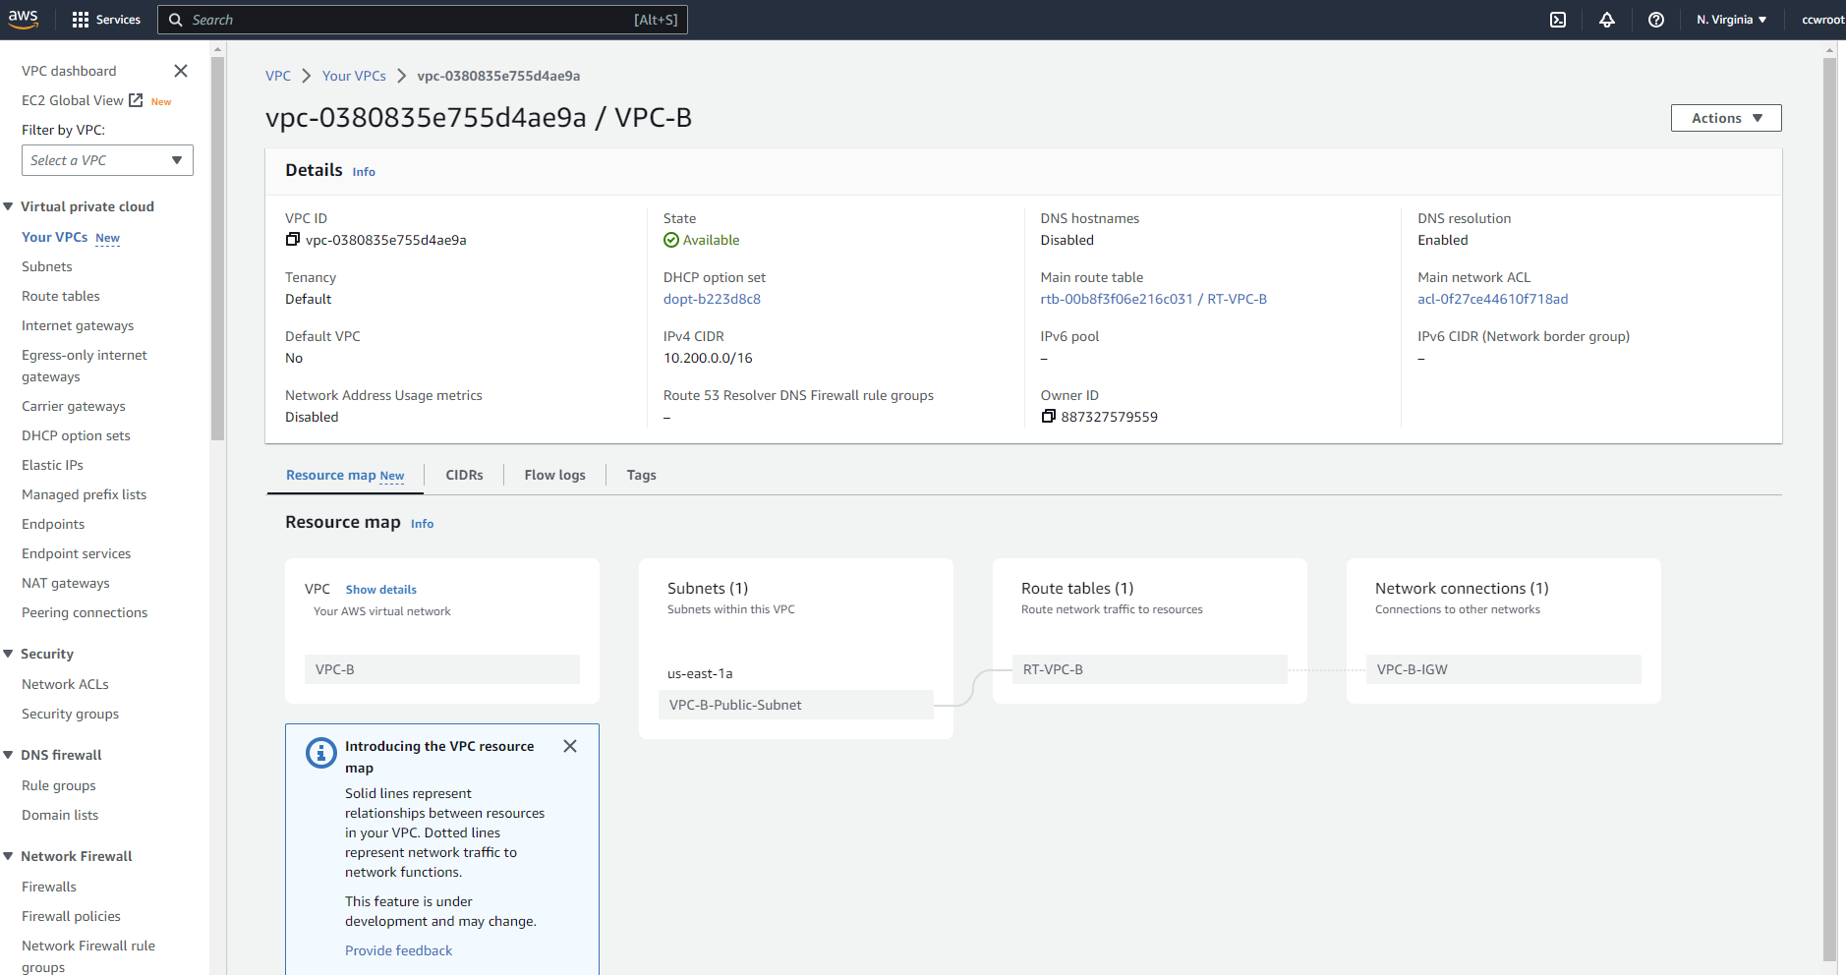Click the search magnifier icon
The width and height of the screenshot is (1846, 975).
tap(176, 20)
